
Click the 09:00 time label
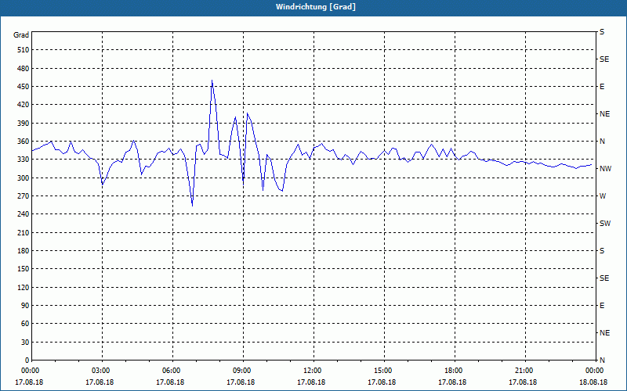pos(241,371)
